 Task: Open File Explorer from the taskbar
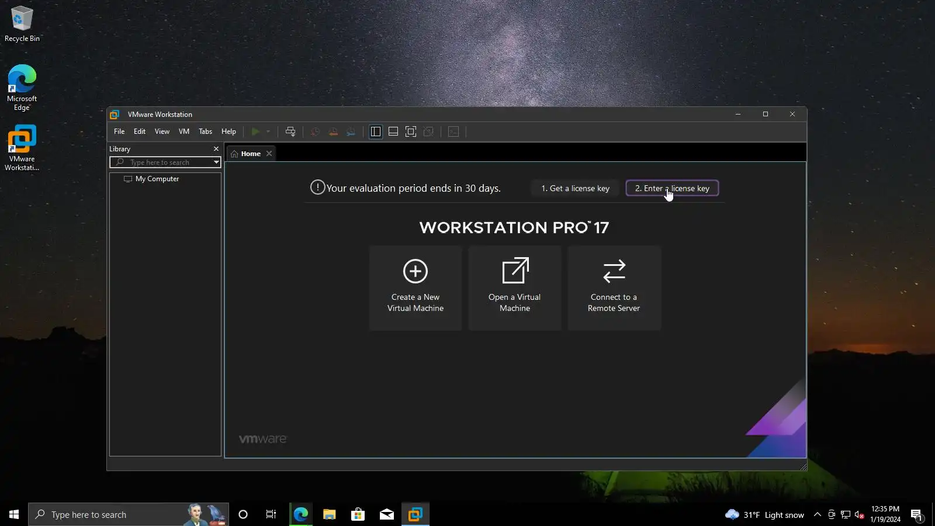329,514
